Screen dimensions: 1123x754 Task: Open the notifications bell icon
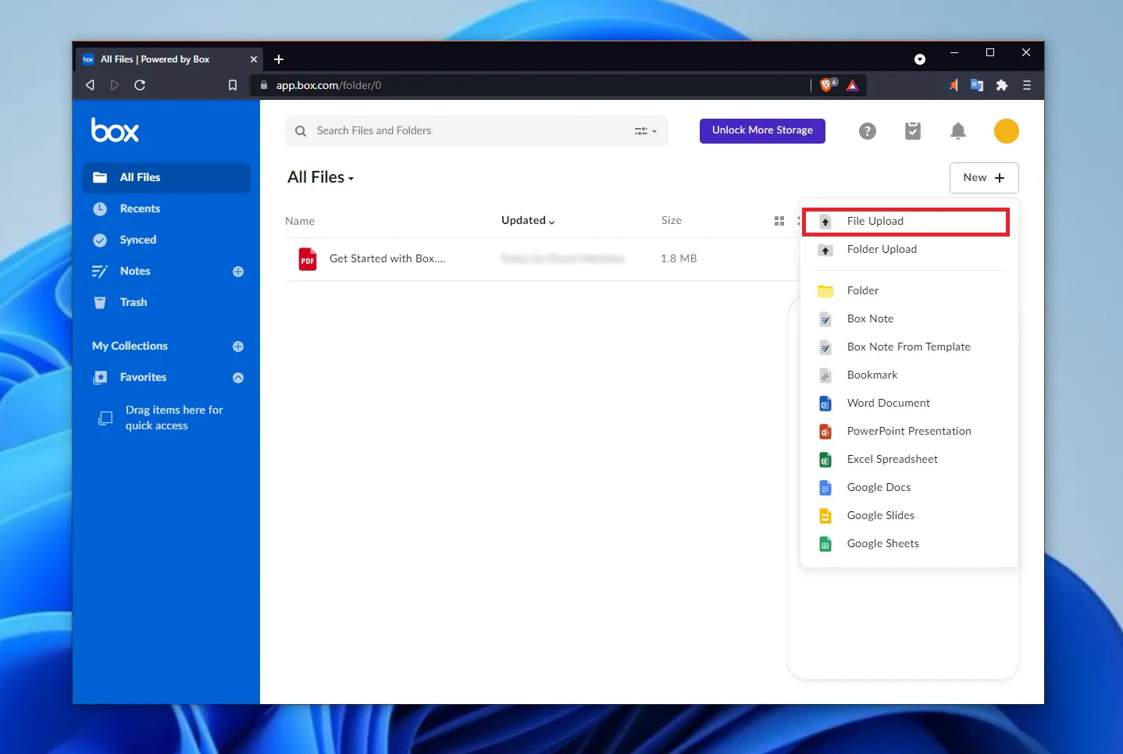tap(958, 131)
